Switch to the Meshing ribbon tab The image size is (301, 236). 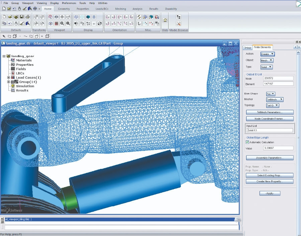pyautogui.click(x=121, y=9)
